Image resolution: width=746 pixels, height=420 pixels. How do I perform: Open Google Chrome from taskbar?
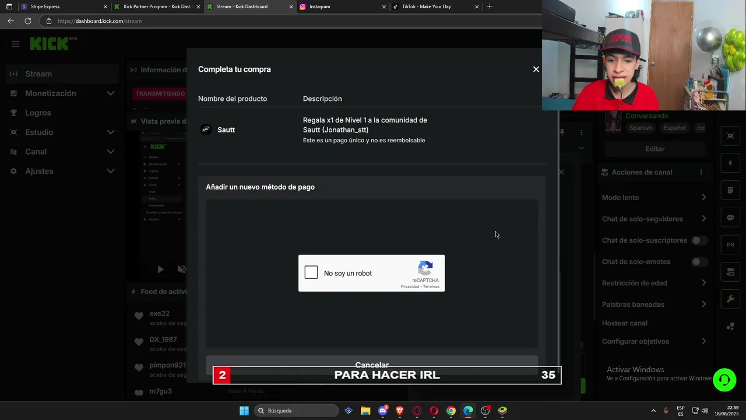coord(451,411)
